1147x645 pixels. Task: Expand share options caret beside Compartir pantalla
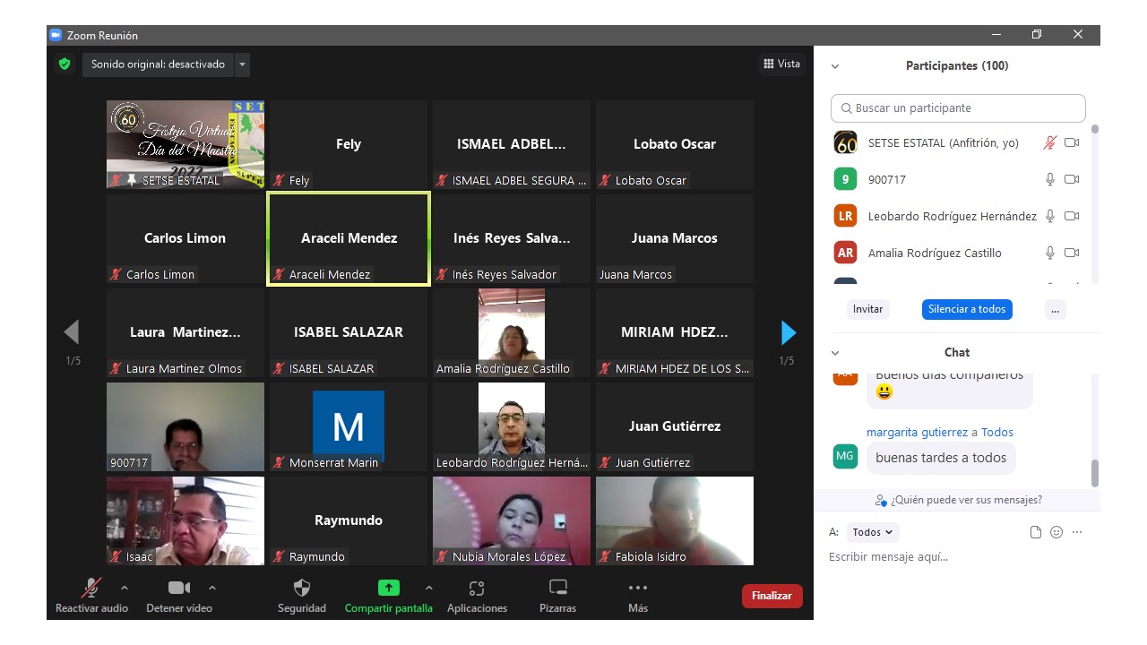pyautogui.click(x=428, y=588)
